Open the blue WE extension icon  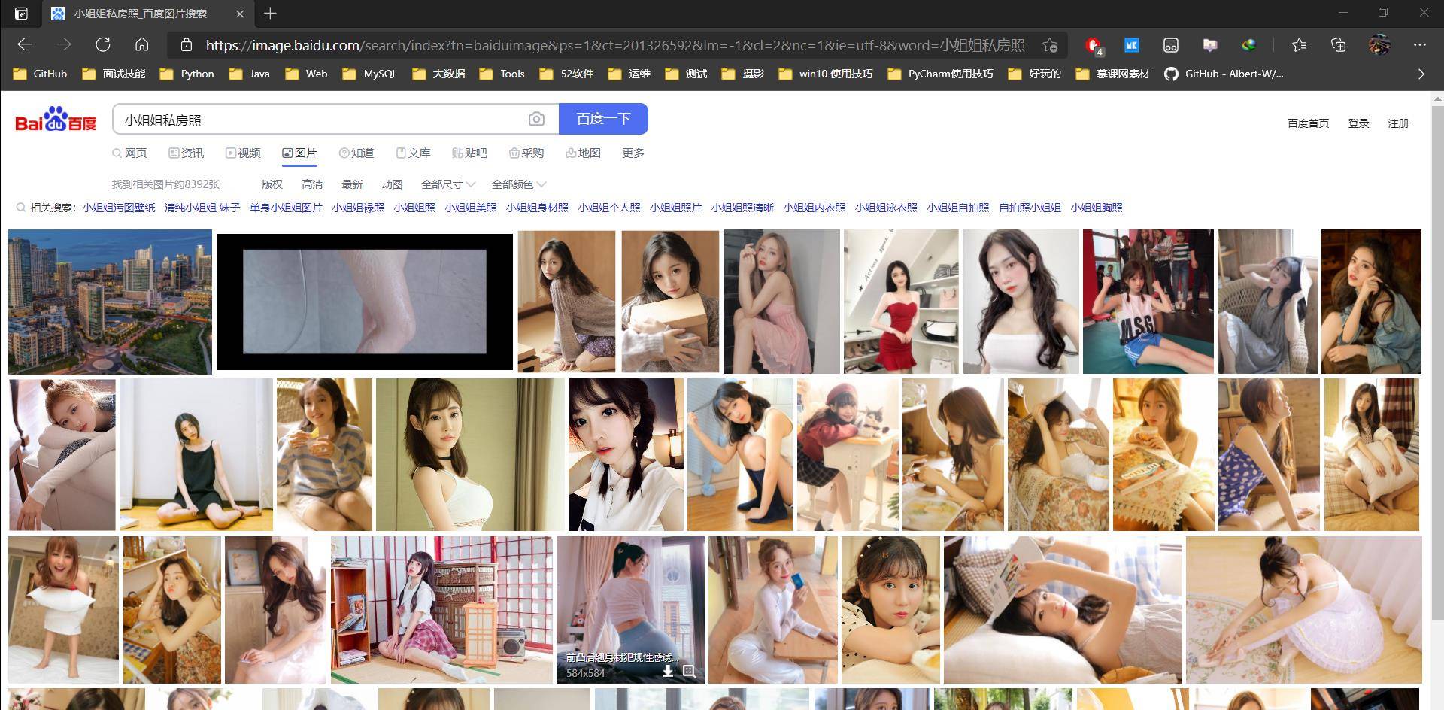click(1132, 45)
